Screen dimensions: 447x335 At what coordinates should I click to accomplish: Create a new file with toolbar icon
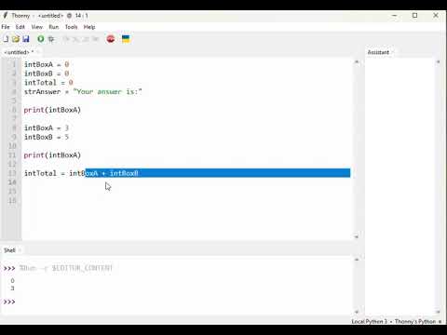6,39
